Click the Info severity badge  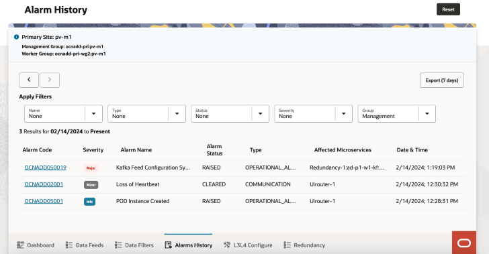click(89, 202)
